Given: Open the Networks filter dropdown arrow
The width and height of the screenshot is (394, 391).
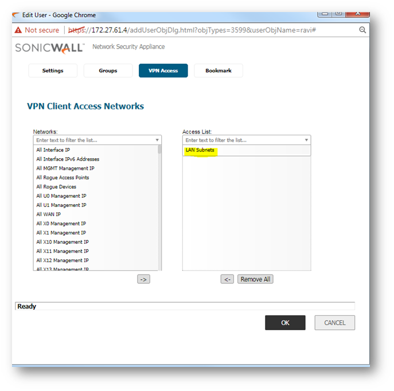Looking at the screenshot, I should click(157, 140).
